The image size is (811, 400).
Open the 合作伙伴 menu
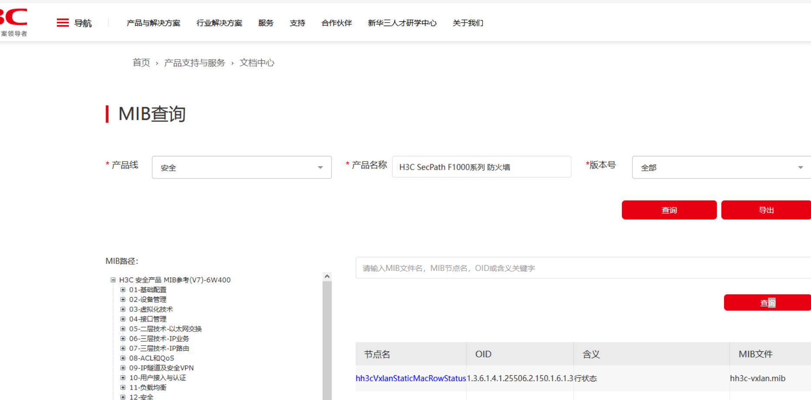[x=336, y=23]
